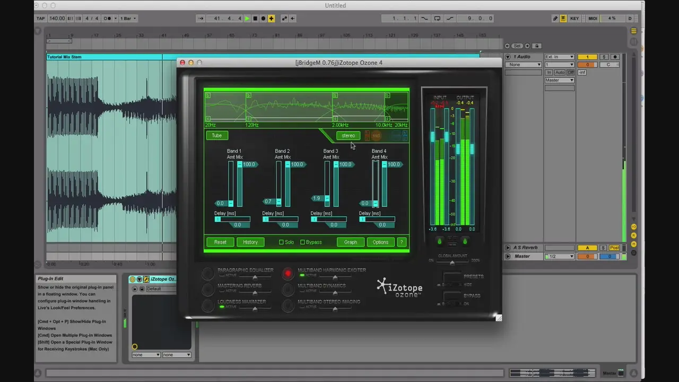Click the Band 3 Amt slider
This screenshot has height=382, width=679.
327,184
